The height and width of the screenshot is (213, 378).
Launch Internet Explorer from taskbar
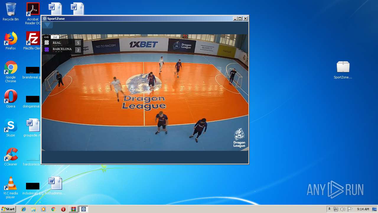coord(24,209)
